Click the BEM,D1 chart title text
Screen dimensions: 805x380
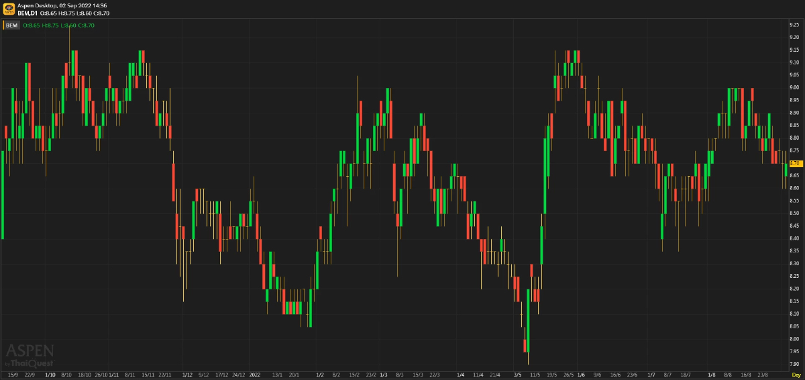pos(28,13)
